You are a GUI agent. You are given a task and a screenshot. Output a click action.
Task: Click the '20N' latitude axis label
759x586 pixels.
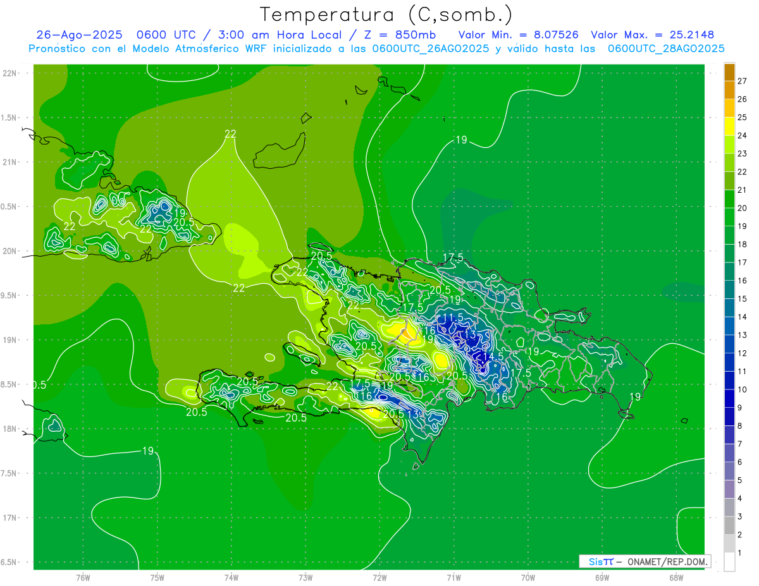[x=9, y=251]
